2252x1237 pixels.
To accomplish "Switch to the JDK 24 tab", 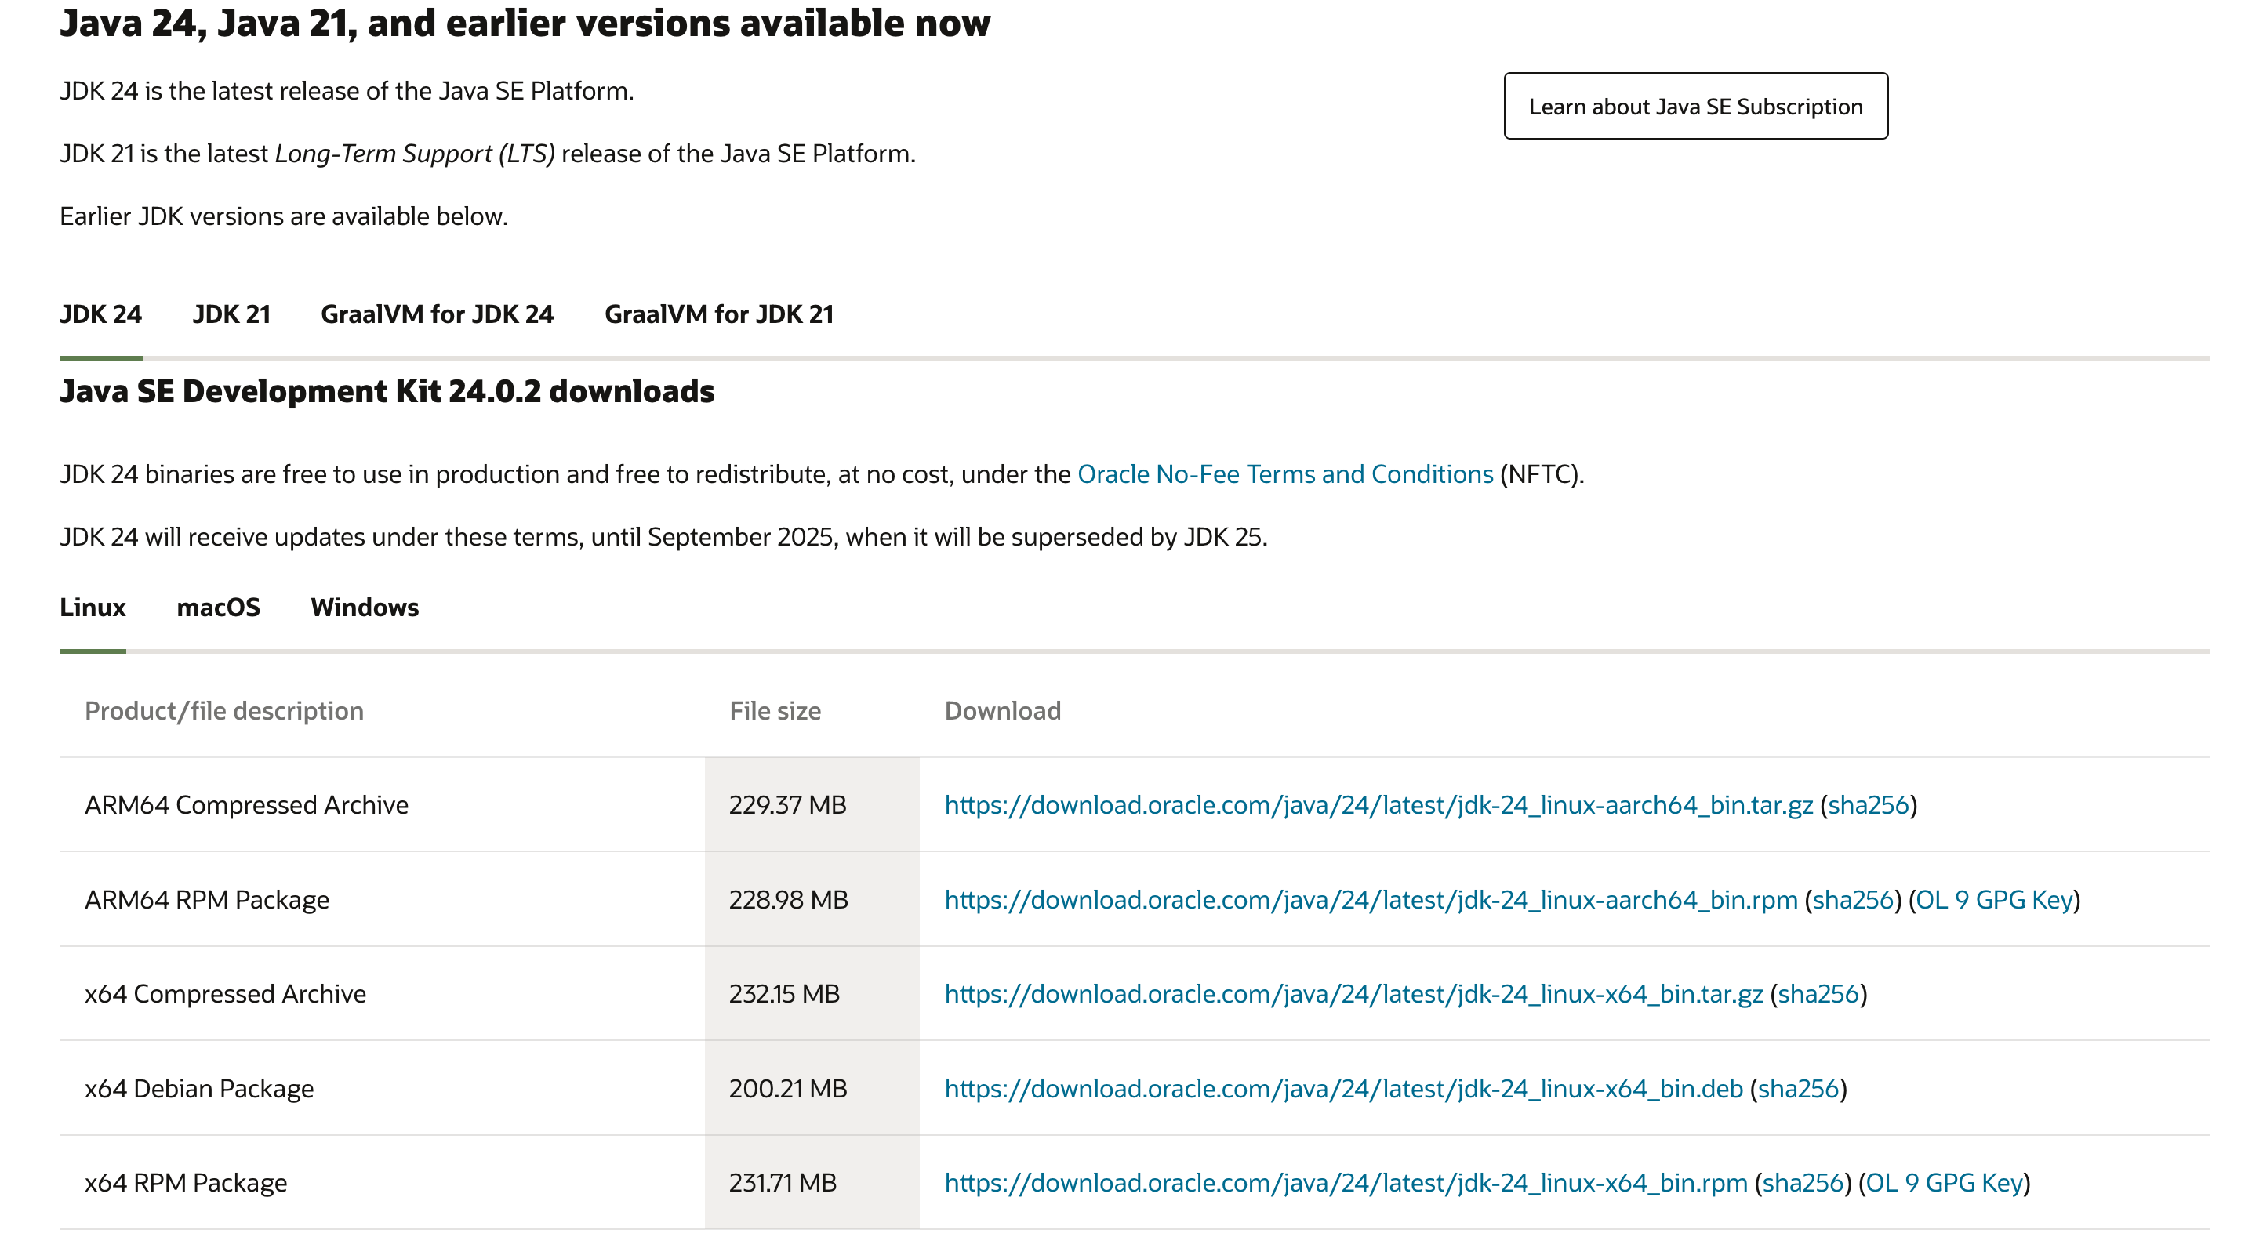I will (x=100, y=314).
